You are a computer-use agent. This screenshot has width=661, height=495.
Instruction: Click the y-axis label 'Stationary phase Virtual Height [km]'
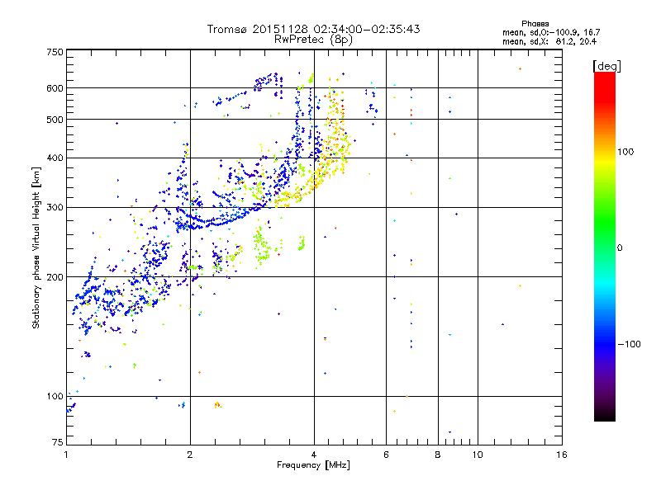[36, 247]
